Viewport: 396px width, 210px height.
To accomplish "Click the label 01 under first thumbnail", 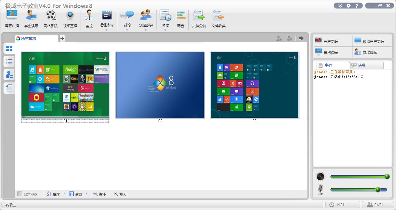I will coord(65,121).
